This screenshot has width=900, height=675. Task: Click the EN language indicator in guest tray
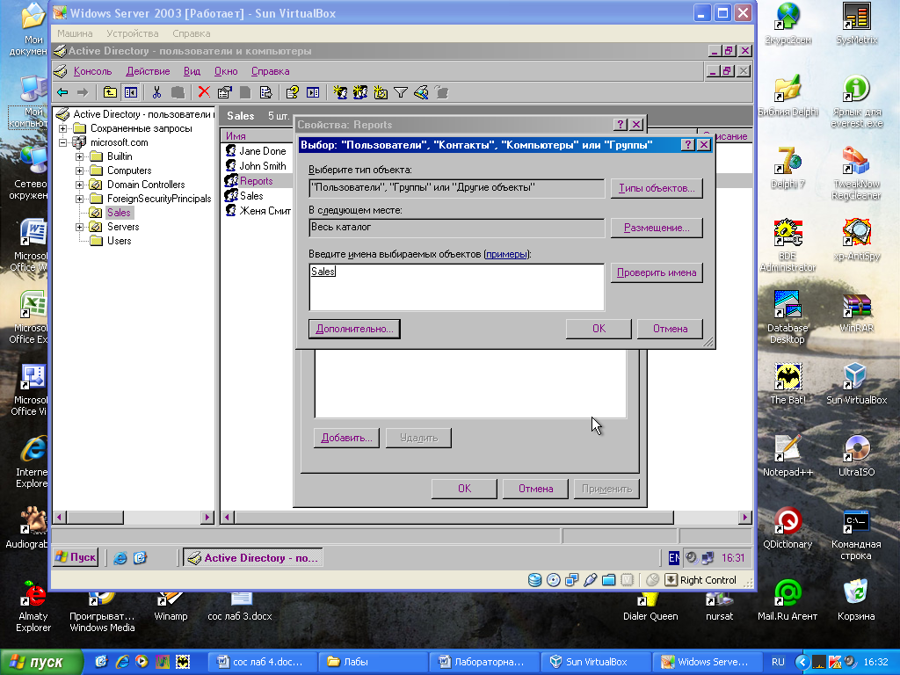674,558
